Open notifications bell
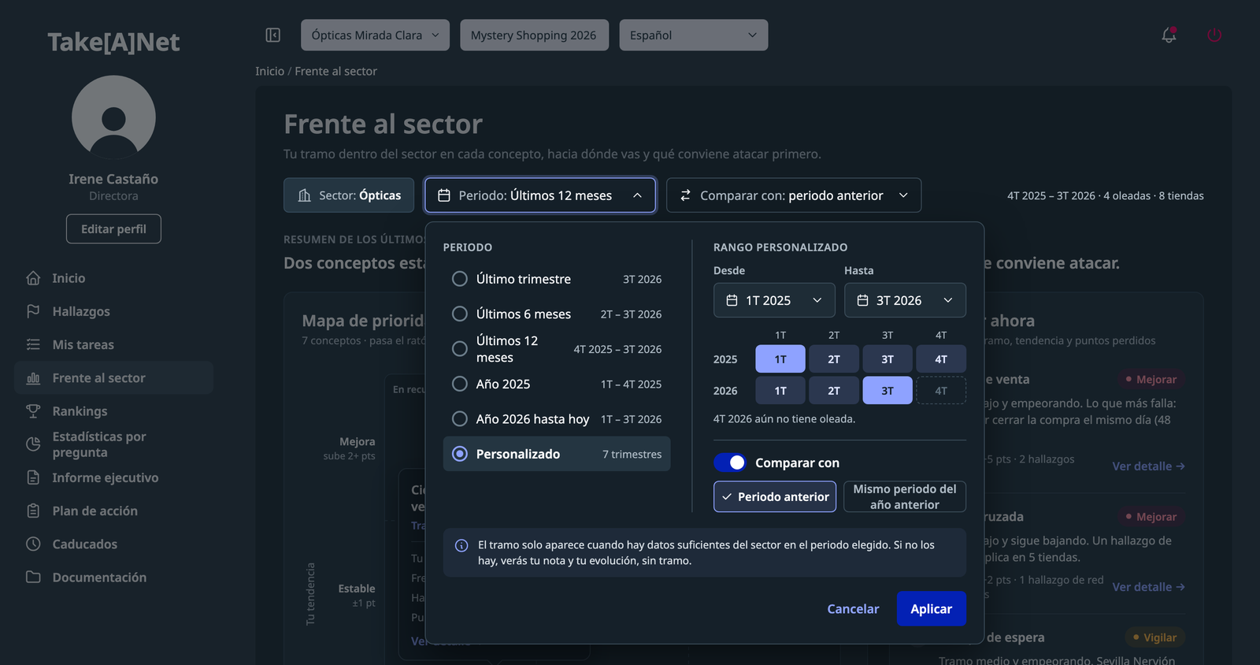Image resolution: width=1260 pixels, height=665 pixels. click(x=1169, y=35)
